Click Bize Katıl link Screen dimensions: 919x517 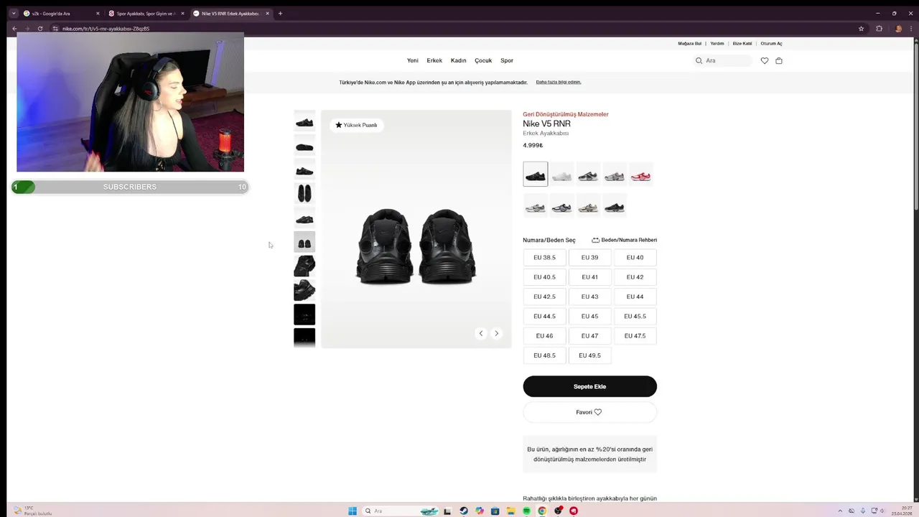pyautogui.click(x=742, y=44)
